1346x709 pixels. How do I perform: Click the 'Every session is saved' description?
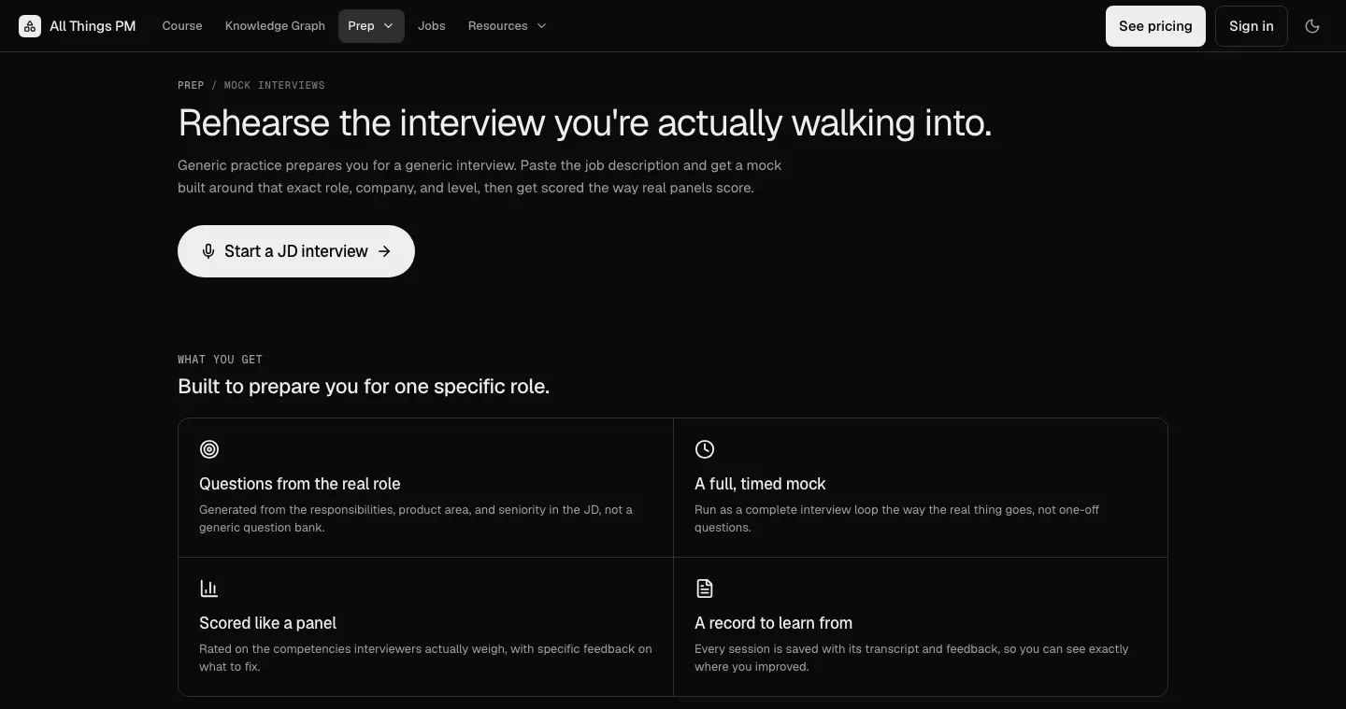(x=911, y=658)
